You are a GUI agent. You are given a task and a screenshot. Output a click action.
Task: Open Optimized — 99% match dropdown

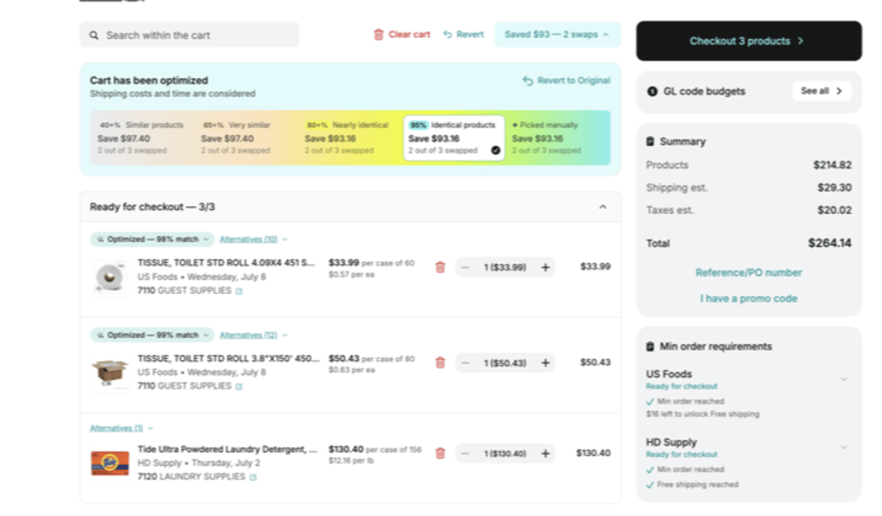tap(152, 335)
